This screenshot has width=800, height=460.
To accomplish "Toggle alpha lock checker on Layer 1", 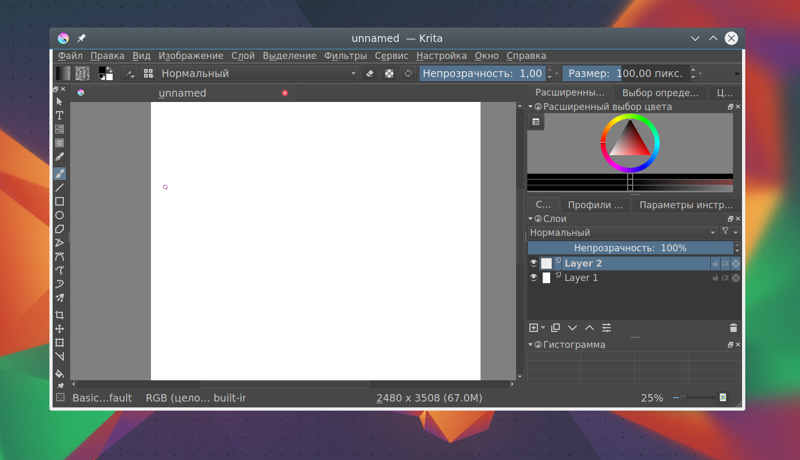I will pos(736,277).
